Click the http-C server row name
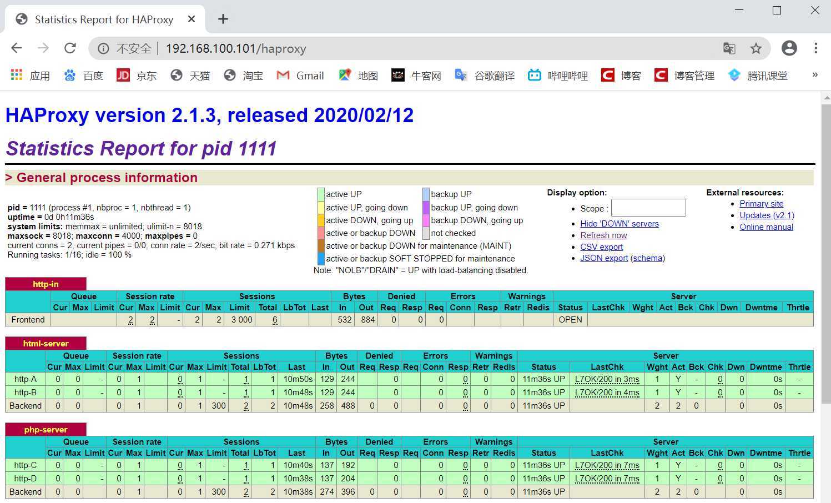The image size is (831, 503). coord(26,465)
